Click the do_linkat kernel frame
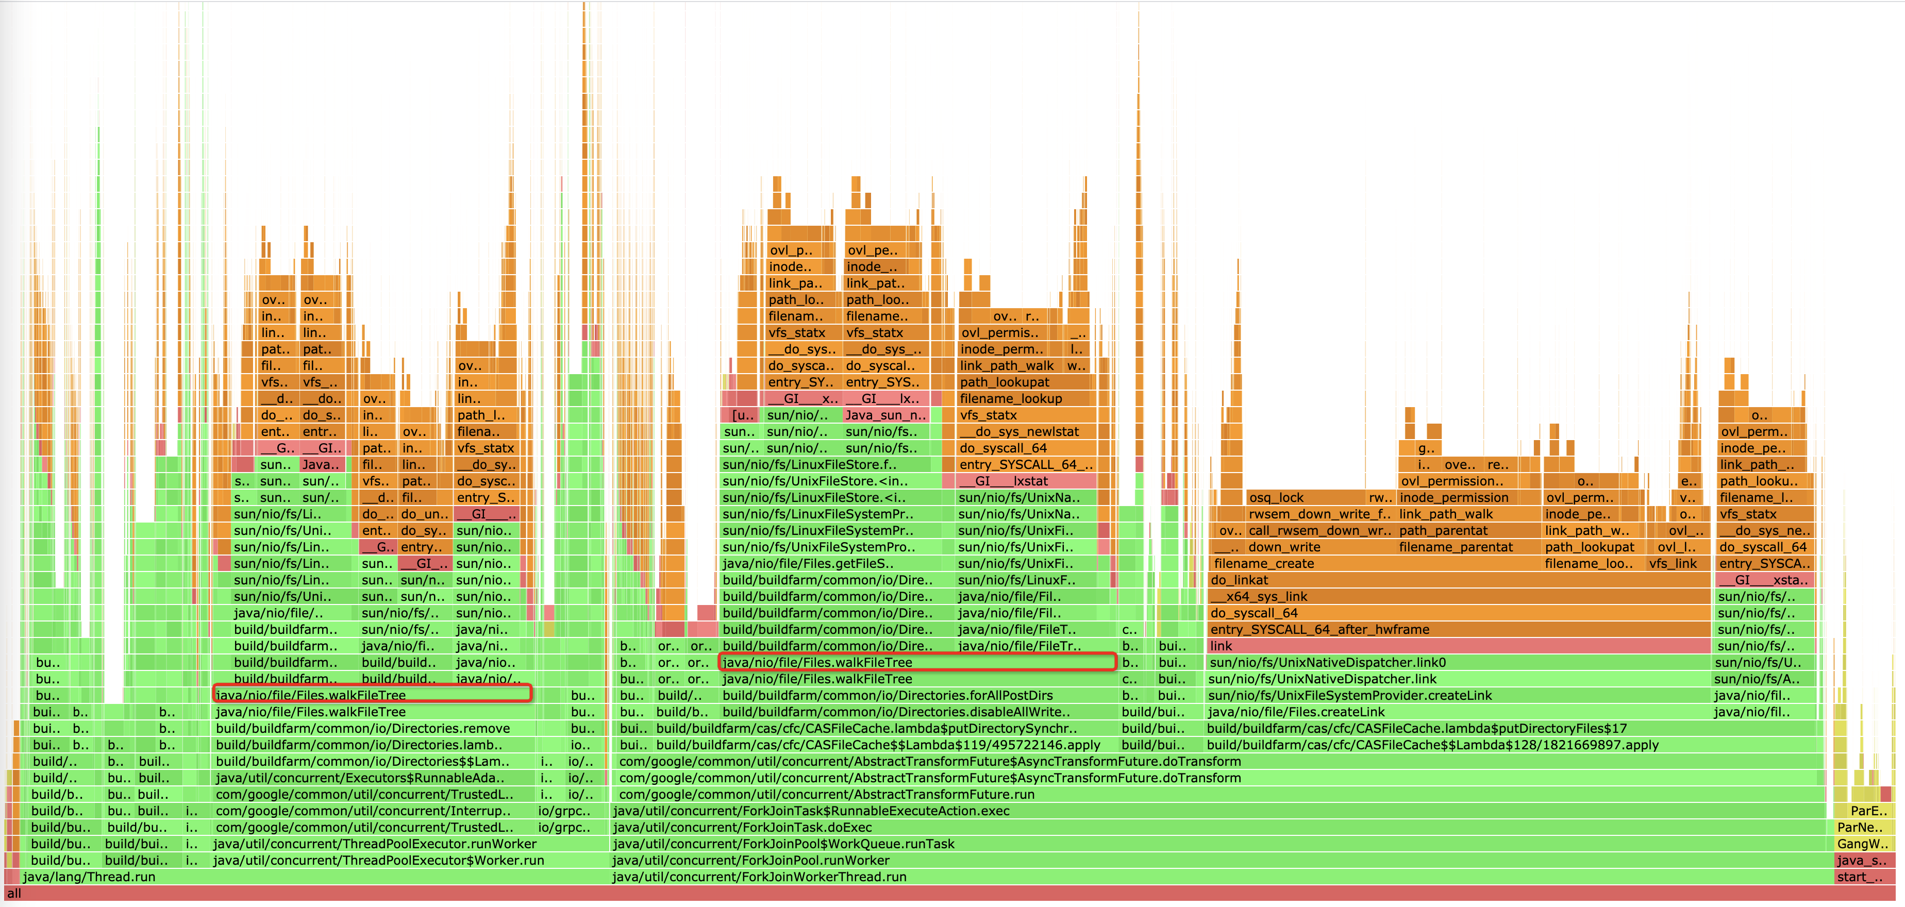This screenshot has height=907, width=1905. tap(1457, 580)
